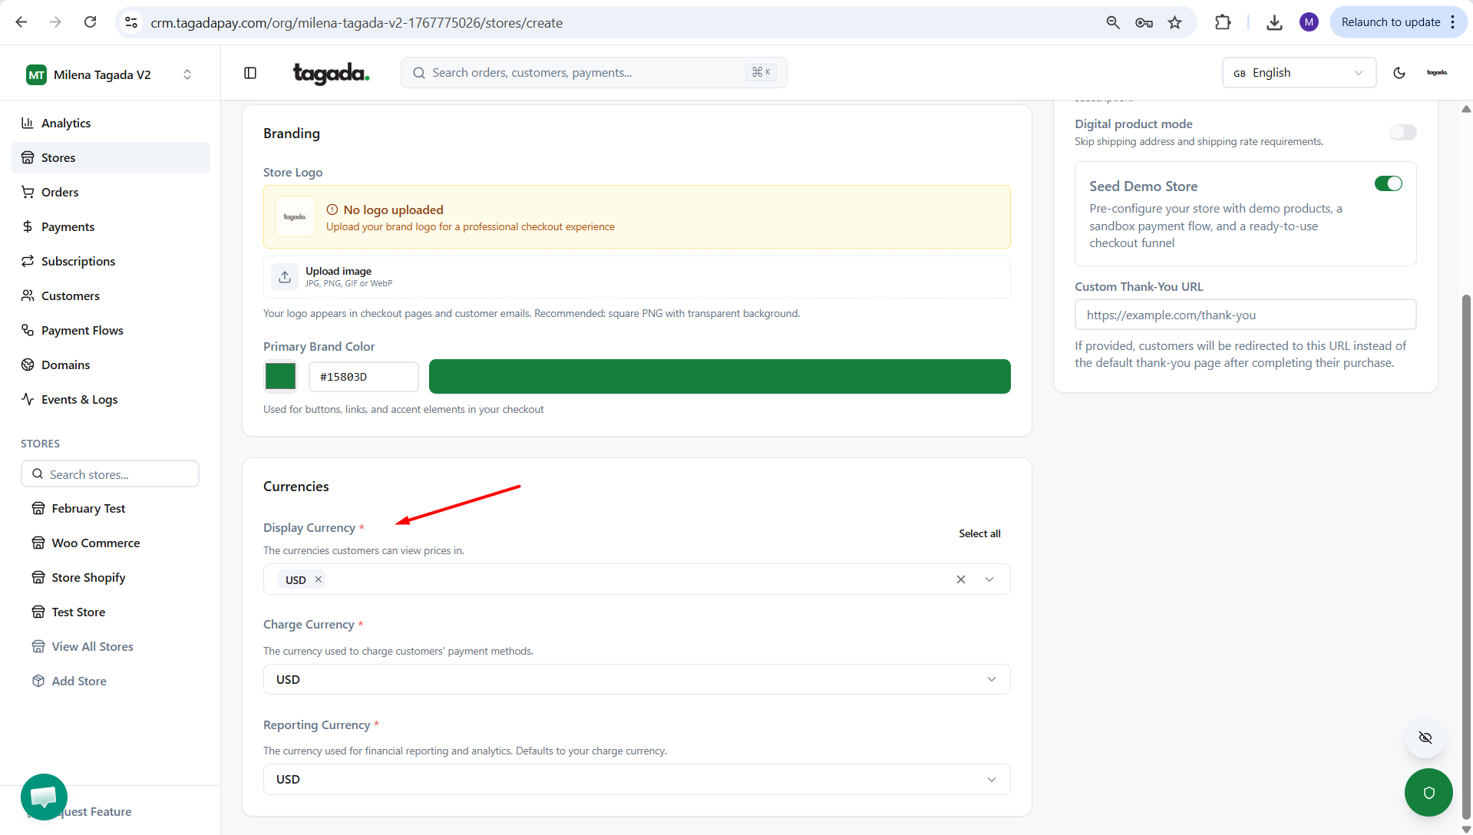Click the green primary brand color swatch

[x=280, y=376]
